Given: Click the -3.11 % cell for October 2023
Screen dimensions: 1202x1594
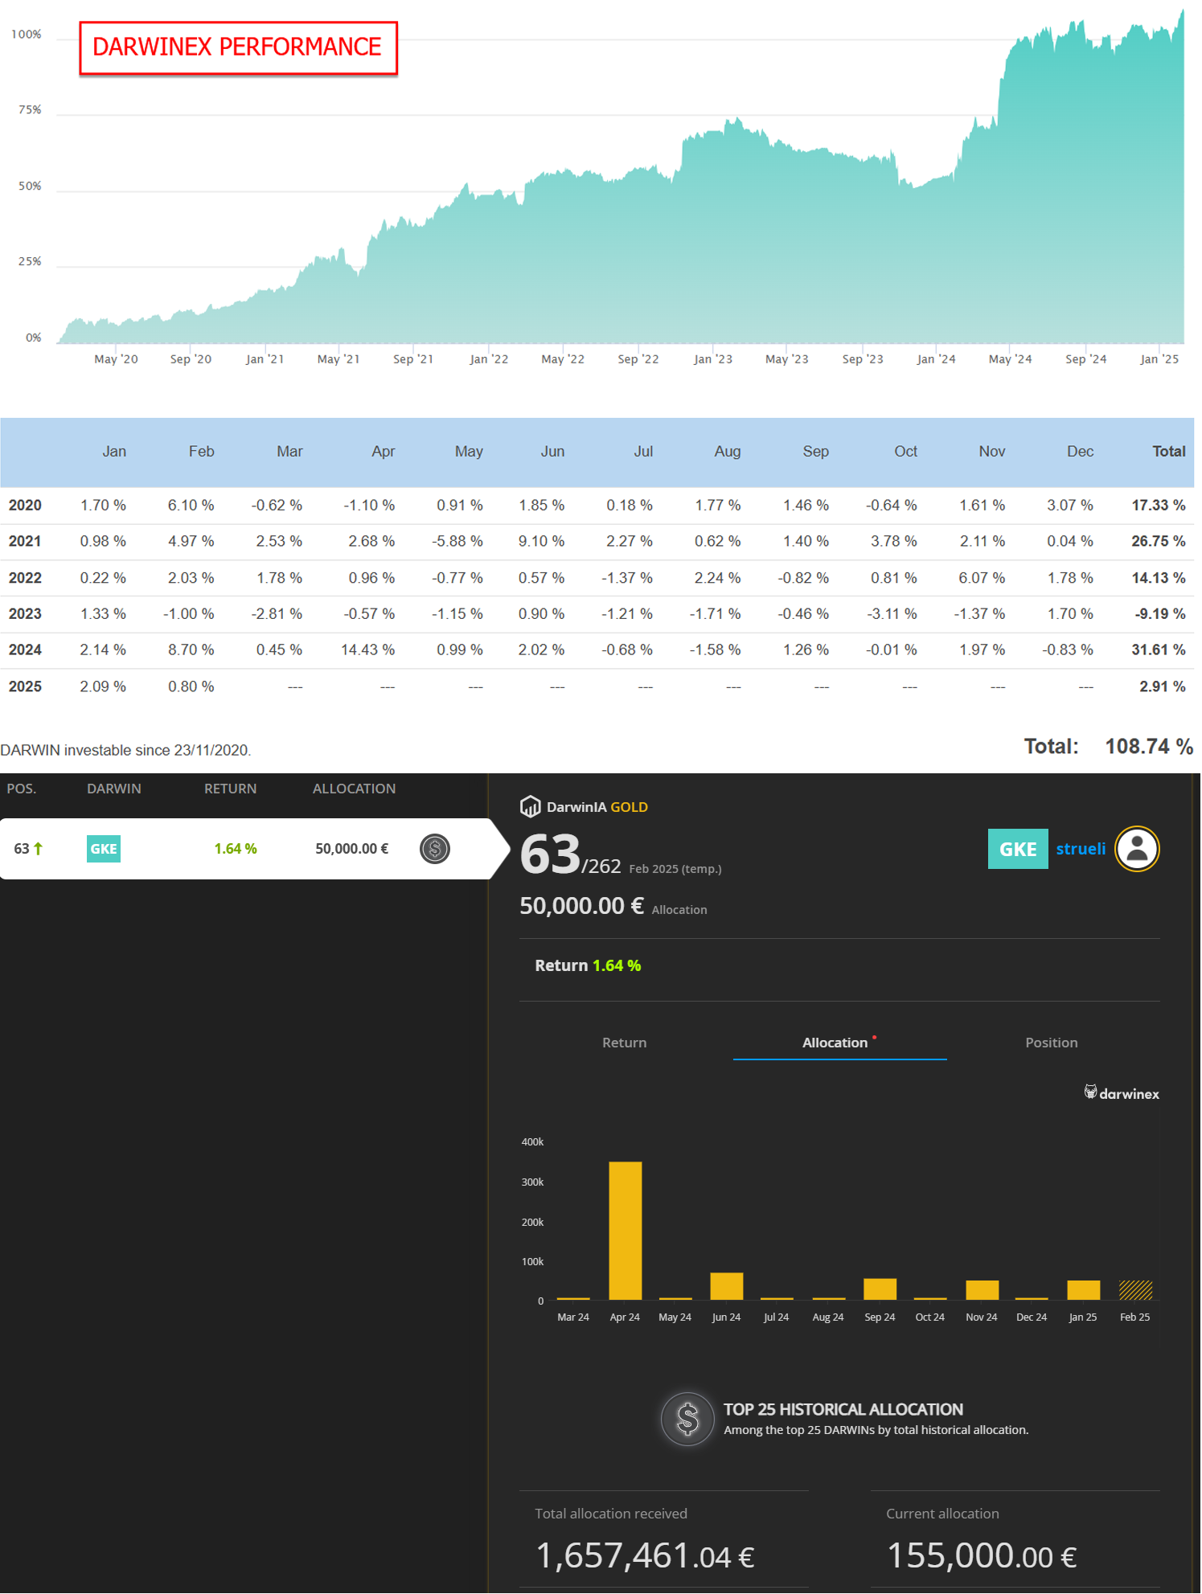Looking at the screenshot, I should pos(892,613).
